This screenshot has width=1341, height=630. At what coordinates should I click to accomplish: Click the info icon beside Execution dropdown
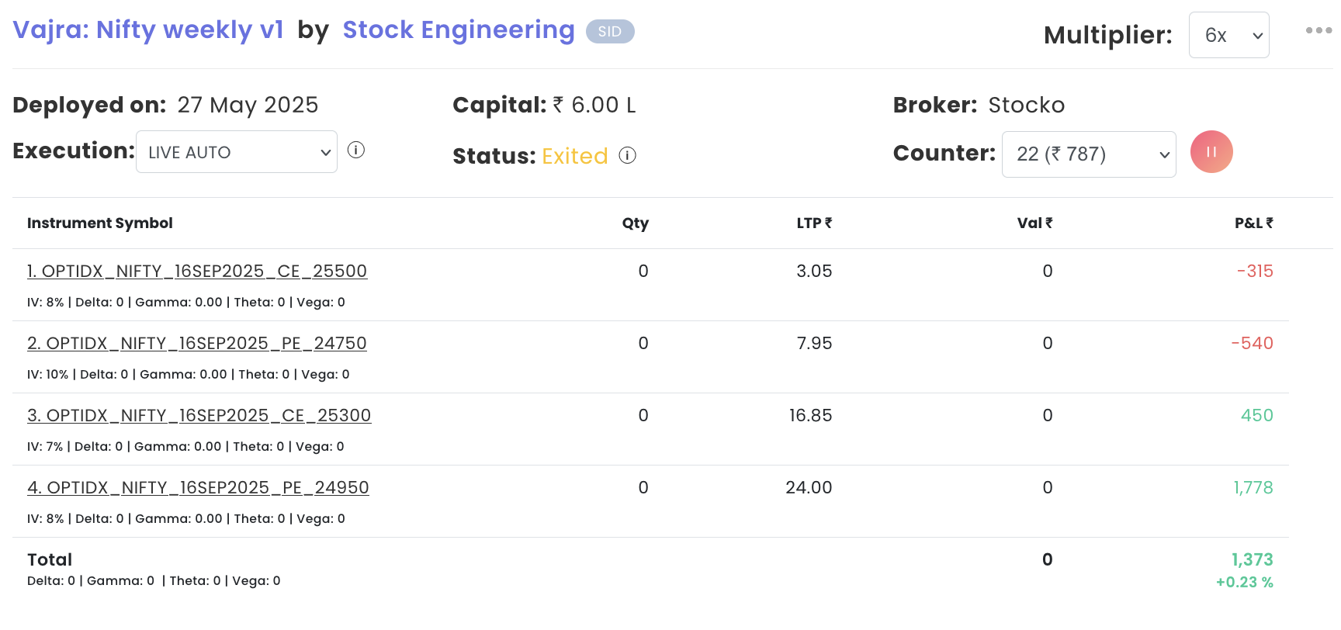pyautogui.click(x=356, y=151)
